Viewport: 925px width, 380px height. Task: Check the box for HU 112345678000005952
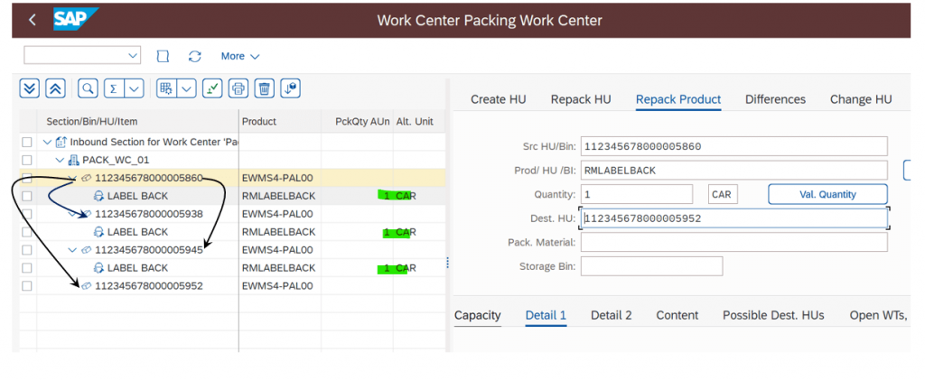click(26, 286)
